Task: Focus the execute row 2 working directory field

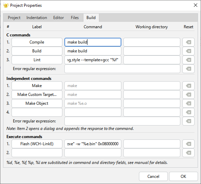Action: click(152, 153)
